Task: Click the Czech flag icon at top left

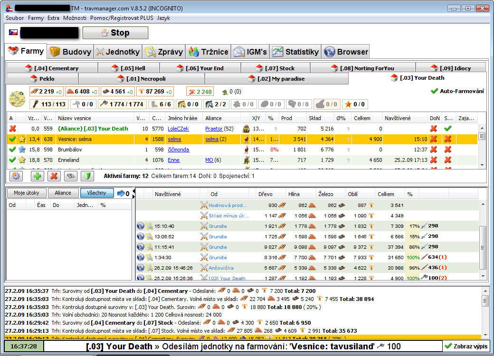Action: coord(13,32)
